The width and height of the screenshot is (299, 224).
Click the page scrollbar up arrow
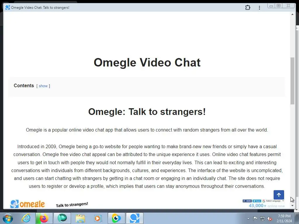pyautogui.click(x=292, y=14)
